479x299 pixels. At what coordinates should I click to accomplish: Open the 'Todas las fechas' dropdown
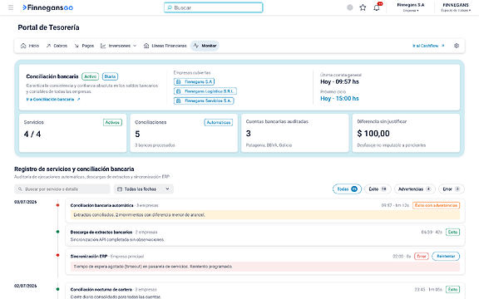tap(144, 189)
